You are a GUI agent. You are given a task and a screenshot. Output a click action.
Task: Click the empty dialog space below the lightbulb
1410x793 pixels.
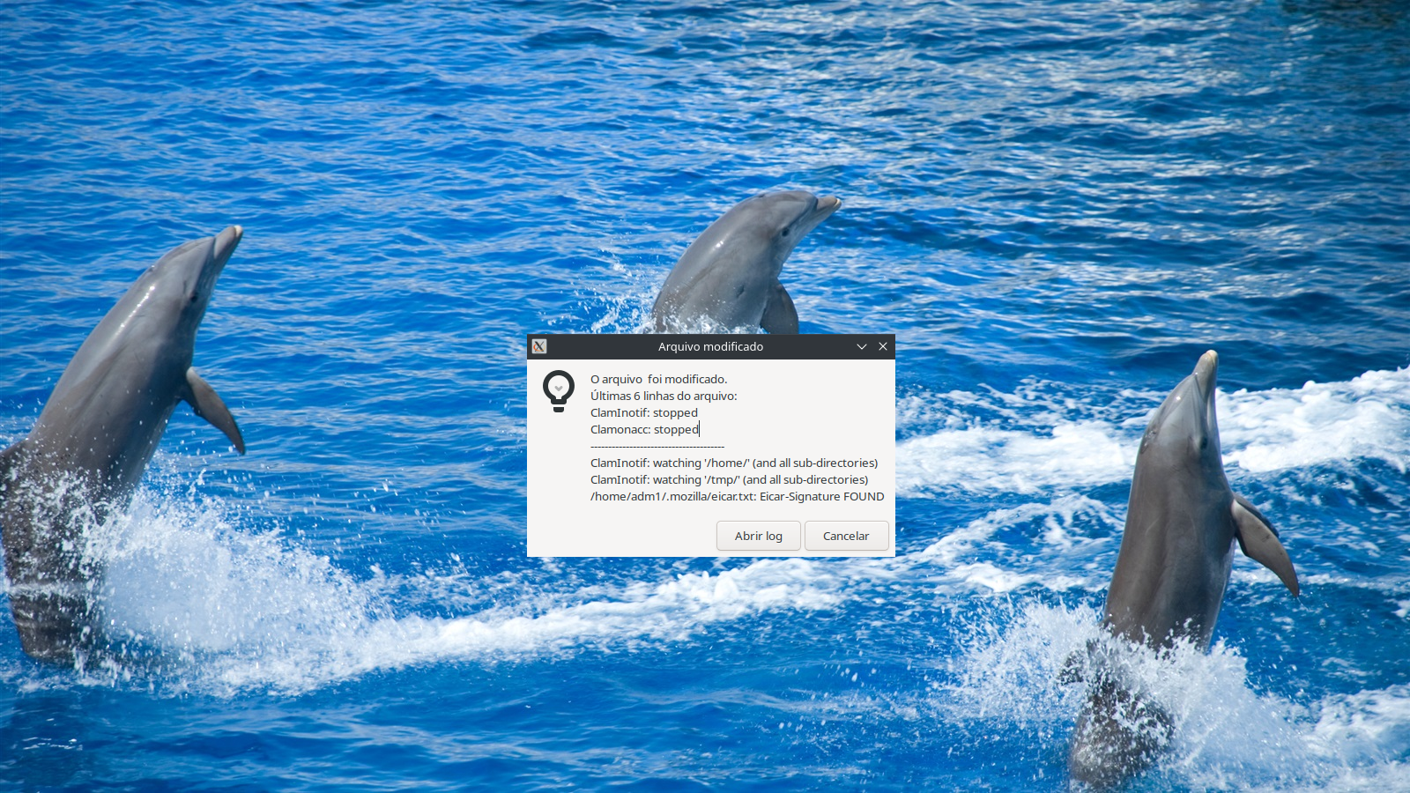pos(559,476)
